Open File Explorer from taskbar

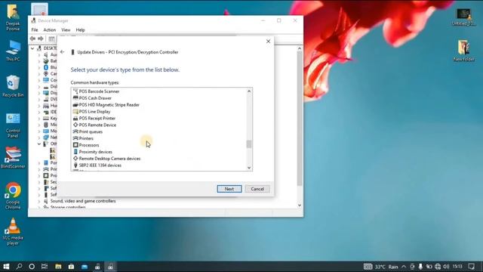[58, 267]
